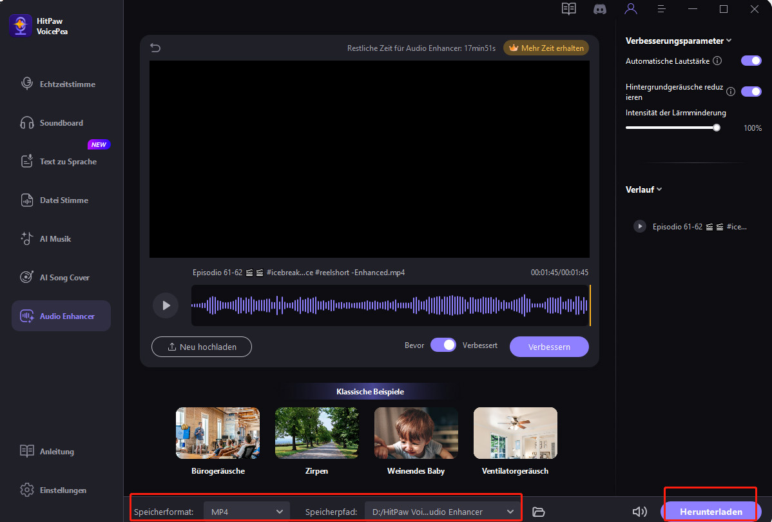This screenshot has width=772, height=522.
Task: Click Neu hochladen button
Action: coord(201,347)
